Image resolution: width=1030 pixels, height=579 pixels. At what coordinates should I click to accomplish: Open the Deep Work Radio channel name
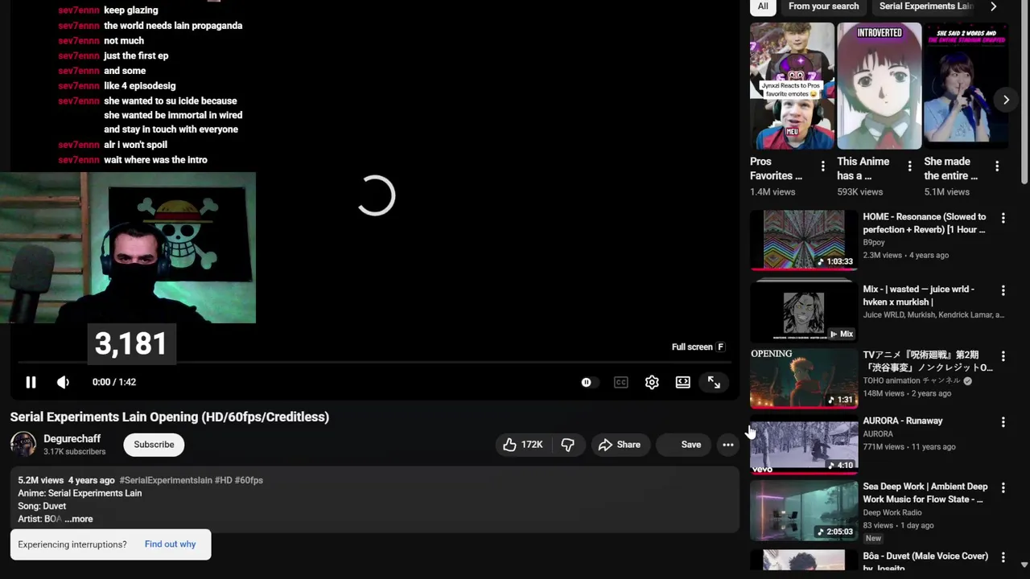click(x=892, y=512)
